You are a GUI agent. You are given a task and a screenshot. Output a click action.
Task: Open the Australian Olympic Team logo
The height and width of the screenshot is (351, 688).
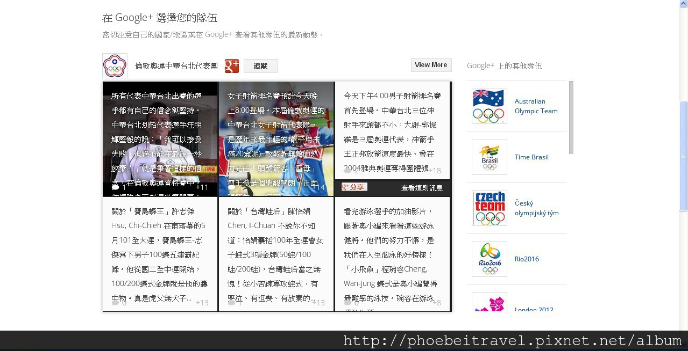coord(489,106)
